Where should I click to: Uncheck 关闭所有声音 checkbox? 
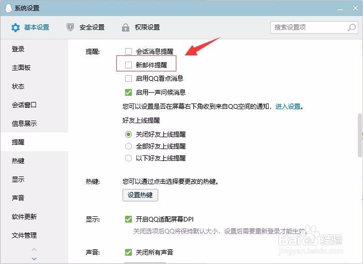(x=128, y=252)
